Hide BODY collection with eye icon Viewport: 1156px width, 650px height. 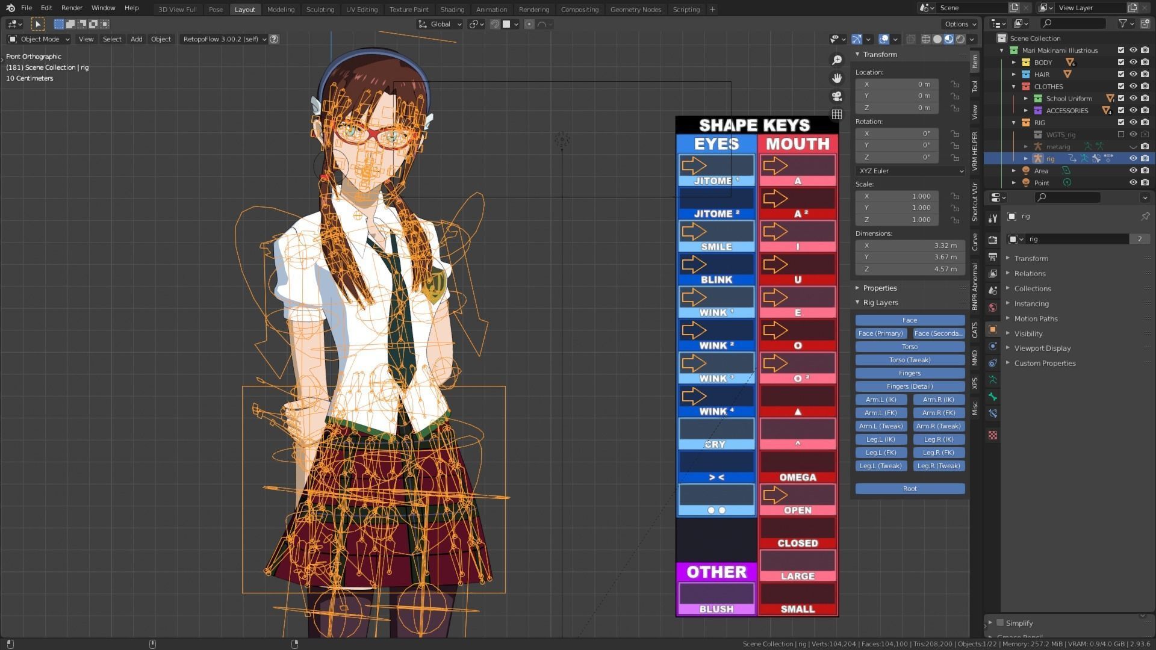1133,62
